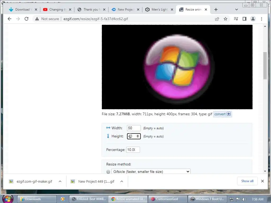
Task: Switch to Enlisted: Best WWII taskbar window
Action: pyautogui.click(x=89, y=199)
